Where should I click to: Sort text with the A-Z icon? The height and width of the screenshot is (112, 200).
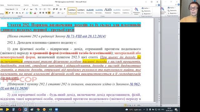[x=61, y=9]
